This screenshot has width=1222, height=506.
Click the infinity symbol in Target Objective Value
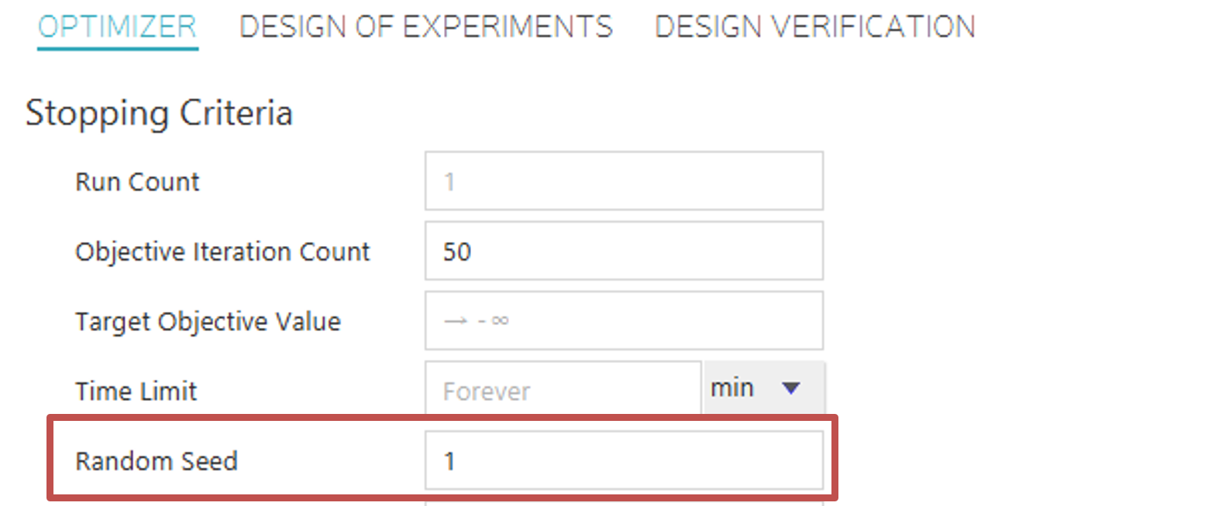[500, 320]
